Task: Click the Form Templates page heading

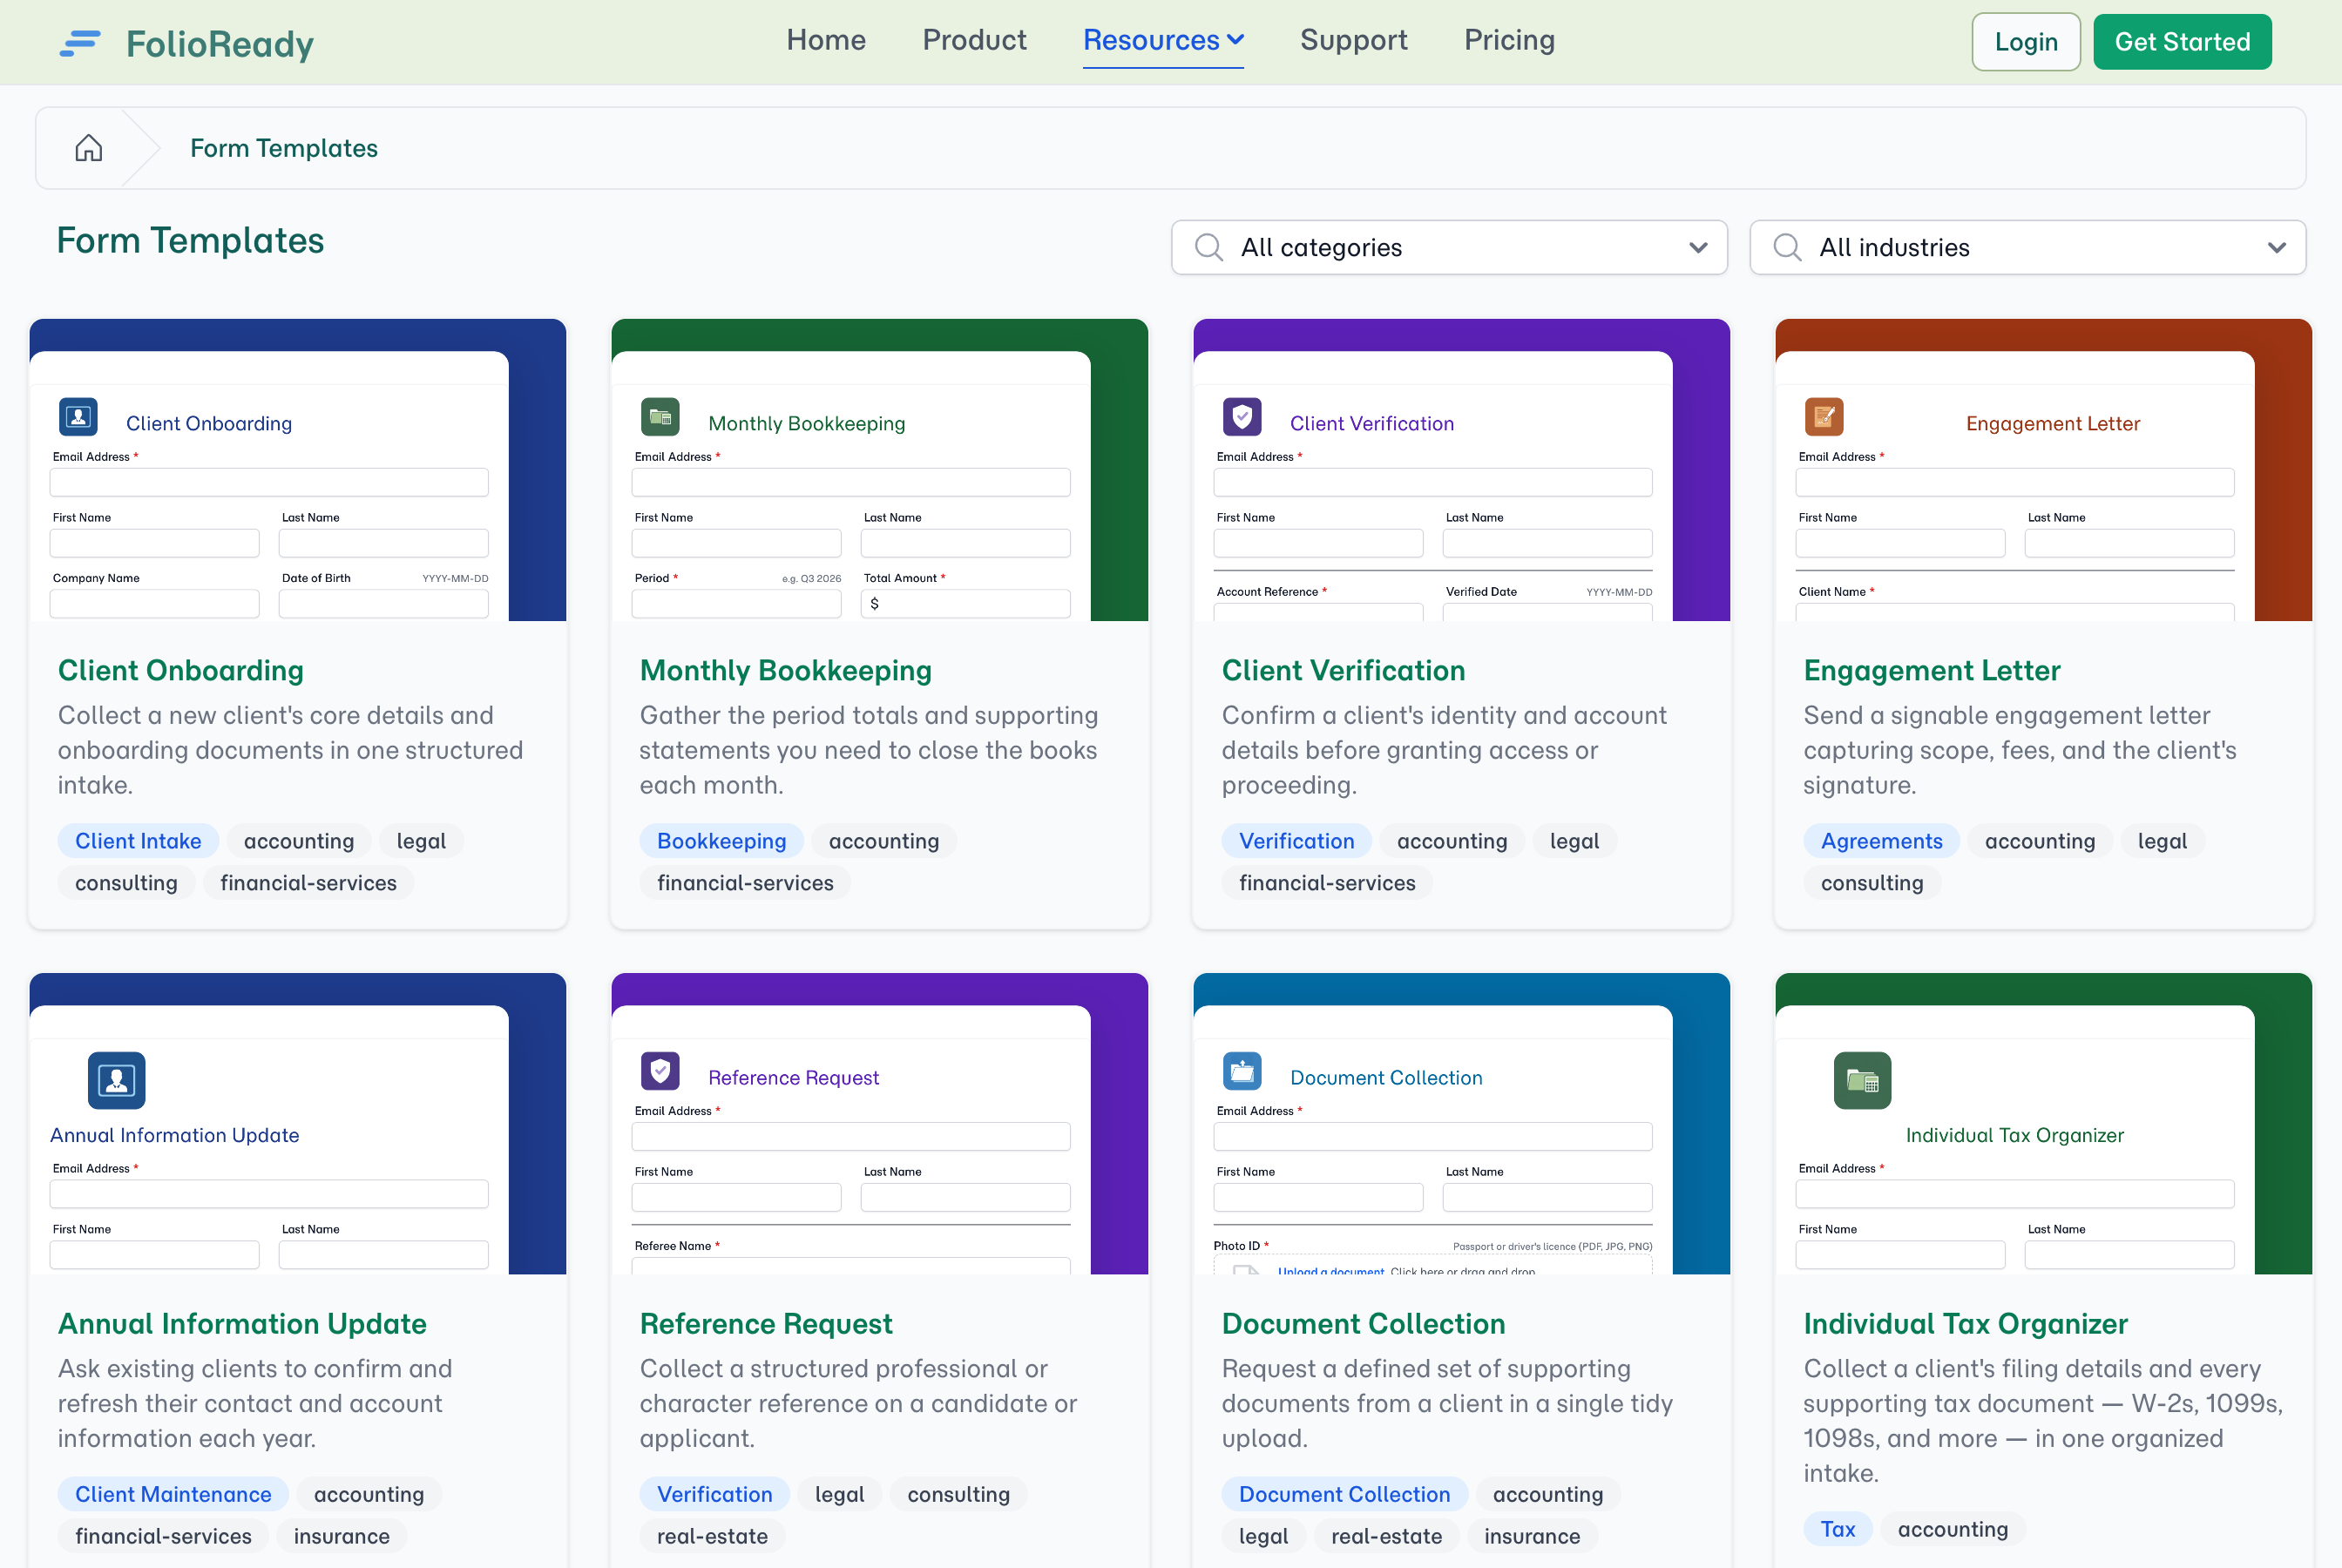Action: pyautogui.click(x=190, y=241)
